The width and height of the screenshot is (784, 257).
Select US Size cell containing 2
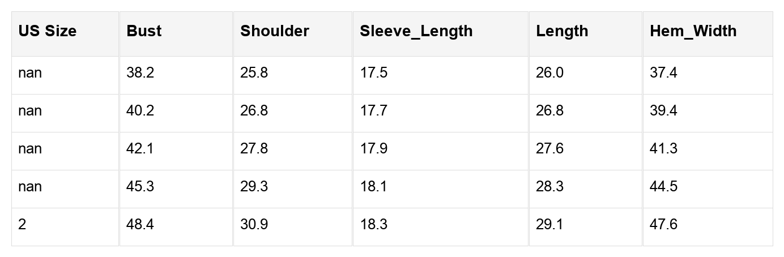tap(22, 225)
